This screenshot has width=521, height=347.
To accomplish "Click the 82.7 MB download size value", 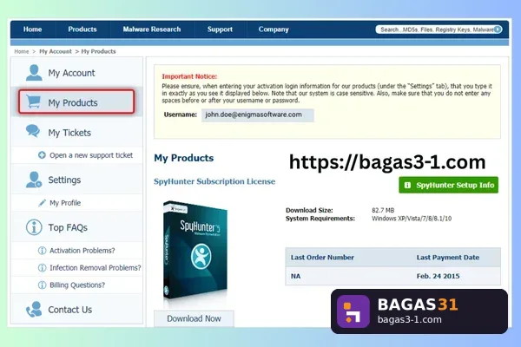I will [x=383, y=210].
